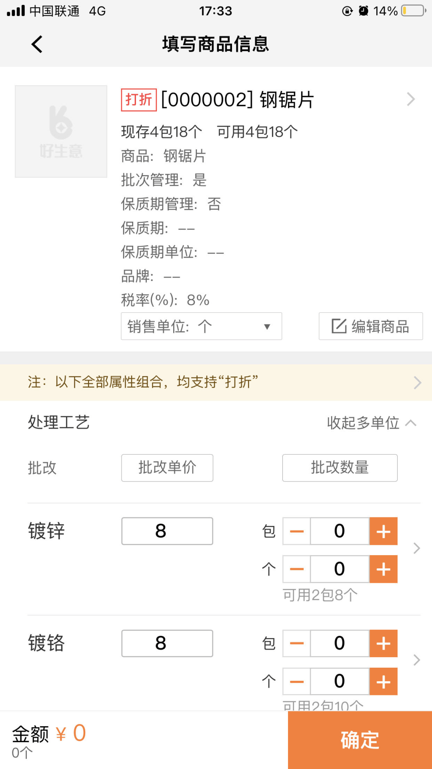Click the plus icon for 镀锌 包 quantity
The height and width of the screenshot is (769, 432).
[383, 531]
